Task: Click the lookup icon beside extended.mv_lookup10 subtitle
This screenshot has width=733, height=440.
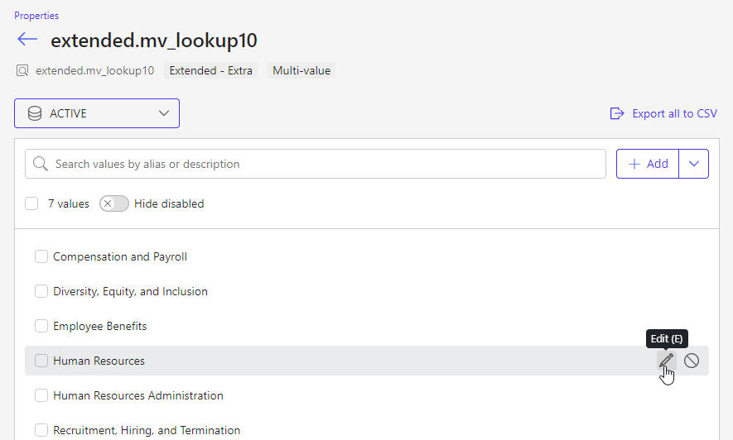Action: (x=22, y=71)
